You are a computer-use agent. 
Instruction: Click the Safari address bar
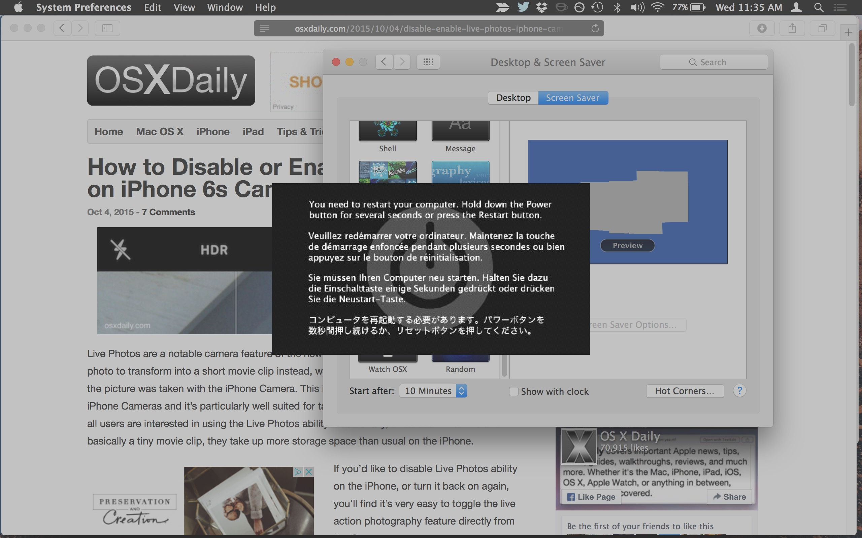tap(429, 28)
